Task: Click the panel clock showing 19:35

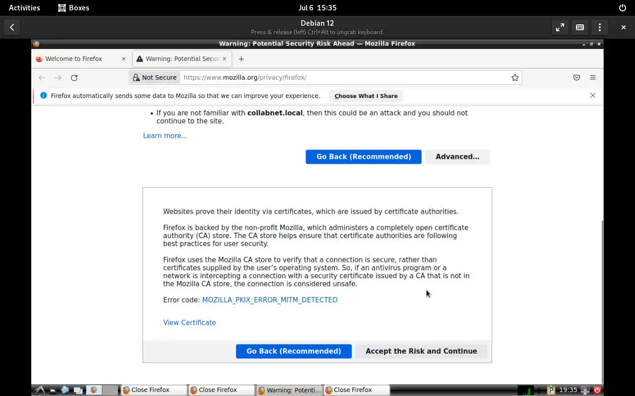Action: coord(569,390)
